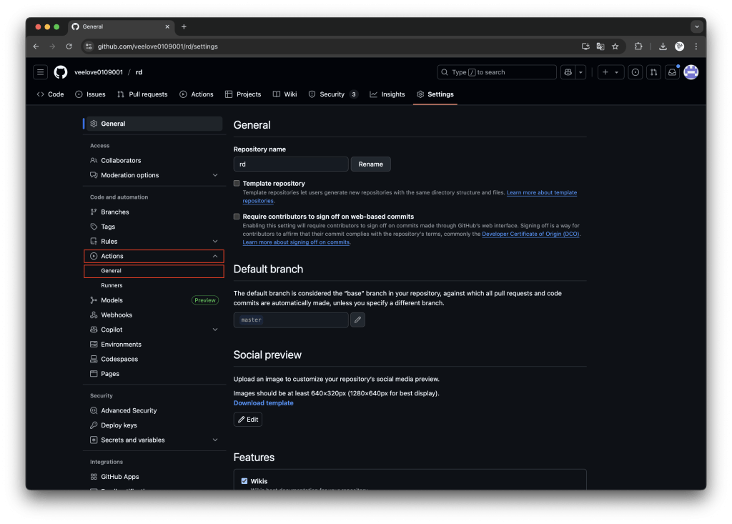Open the issues icon in top header
Viewport: 732px width, 524px height.
coord(635,72)
